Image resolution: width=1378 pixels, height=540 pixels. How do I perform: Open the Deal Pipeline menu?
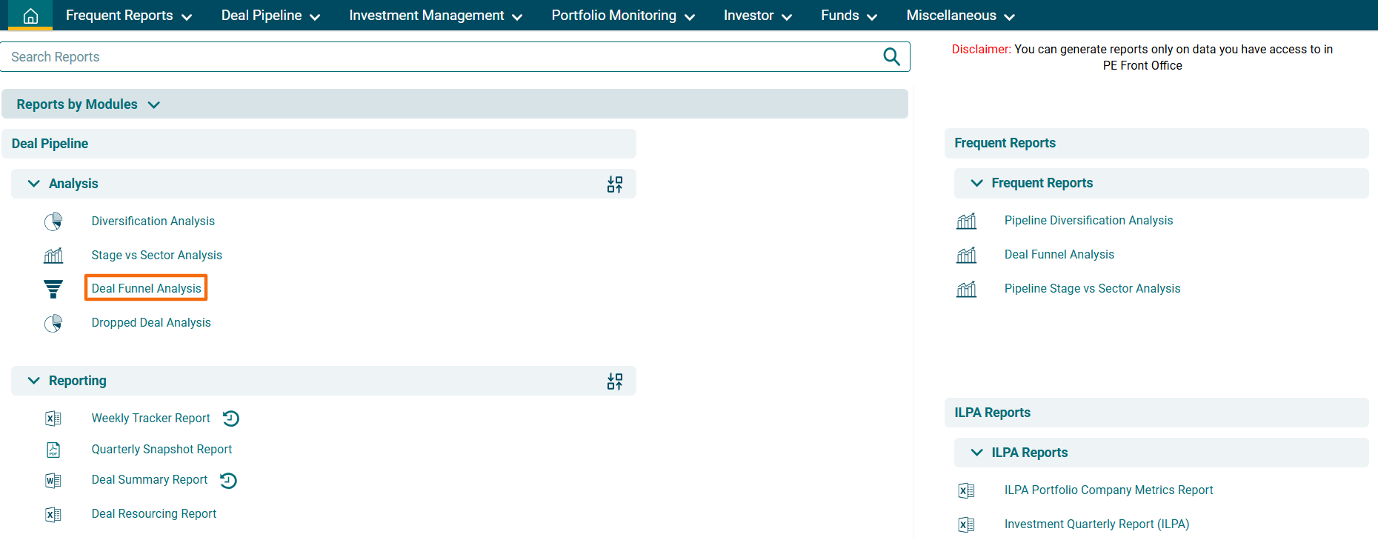(270, 16)
